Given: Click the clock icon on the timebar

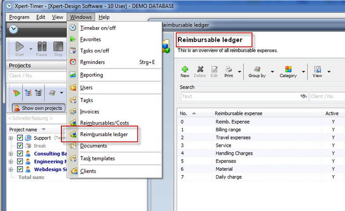Looking at the screenshot, I should pyautogui.click(x=14, y=29).
